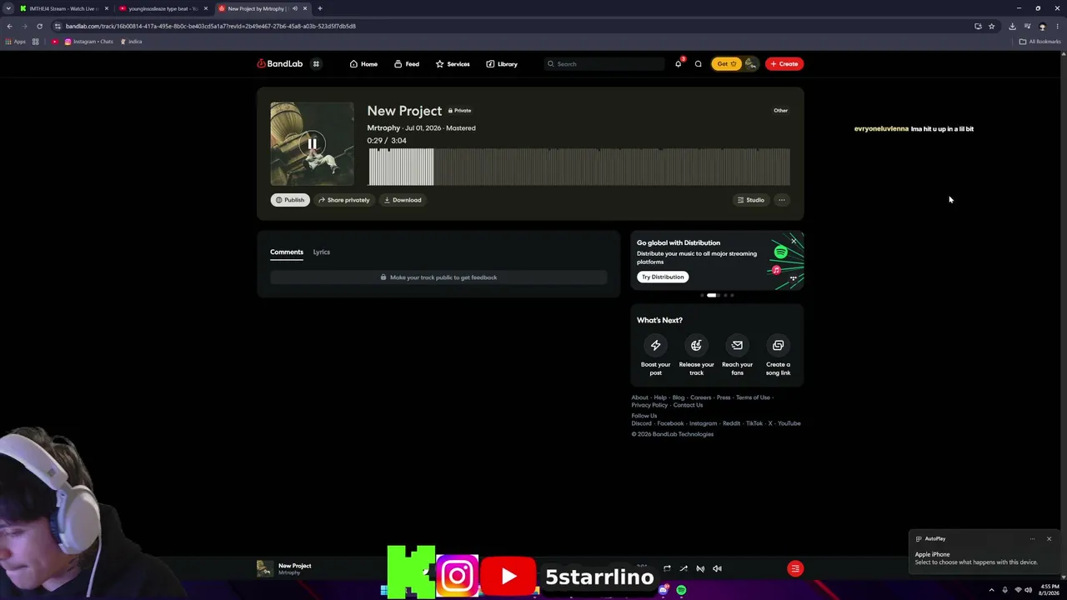1067x600 pixels.
Task: Close the AutoPlay notification
Action: pos(1049,538)
